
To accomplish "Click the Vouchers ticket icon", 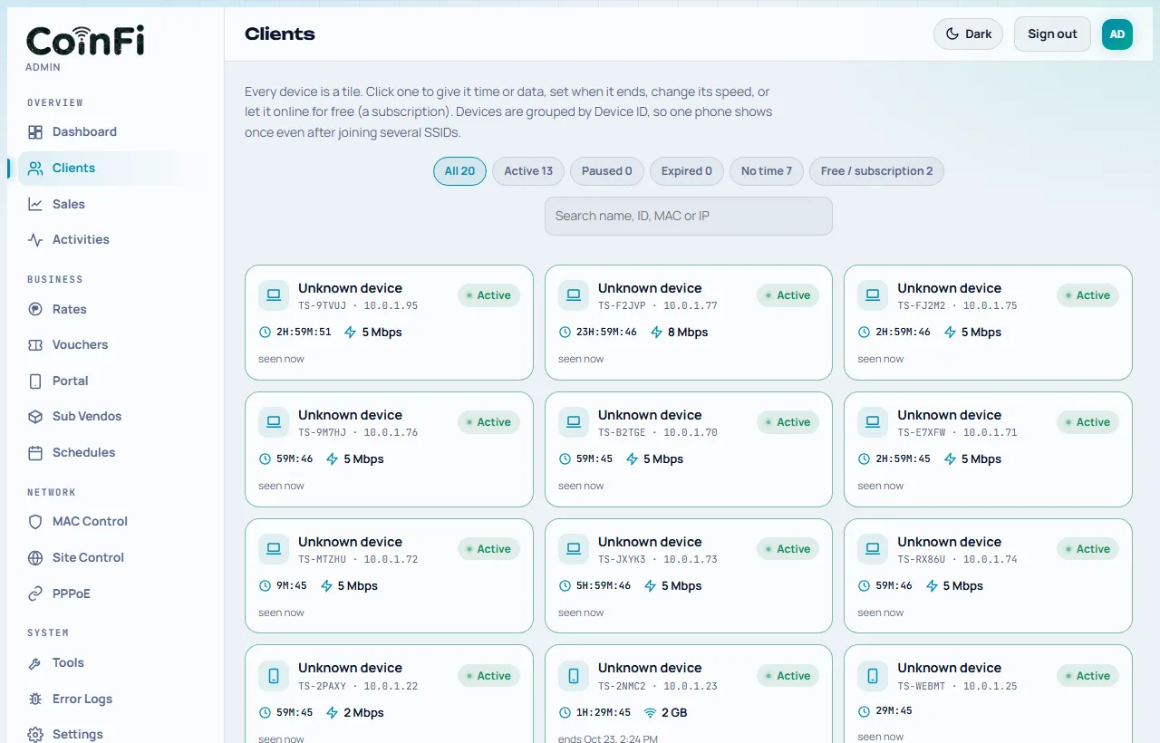I will 35,345.
